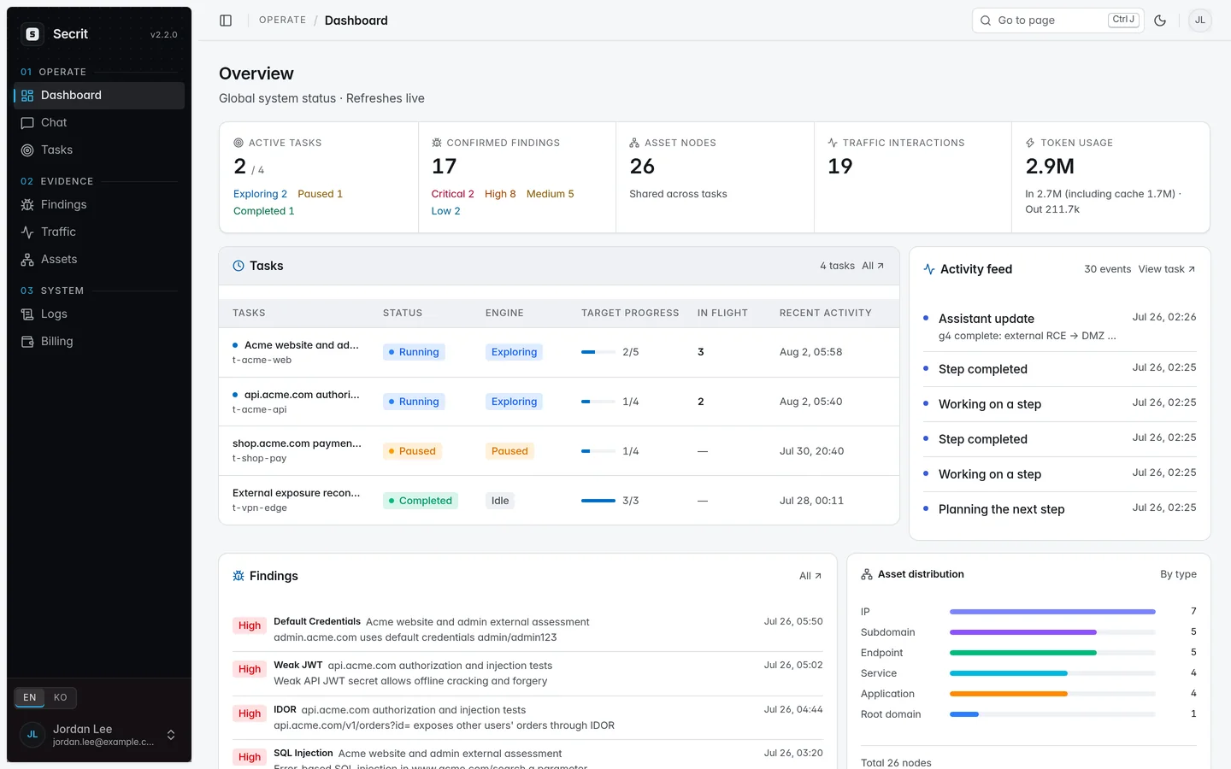Click the clock icon beside Tasks heading

239,266
